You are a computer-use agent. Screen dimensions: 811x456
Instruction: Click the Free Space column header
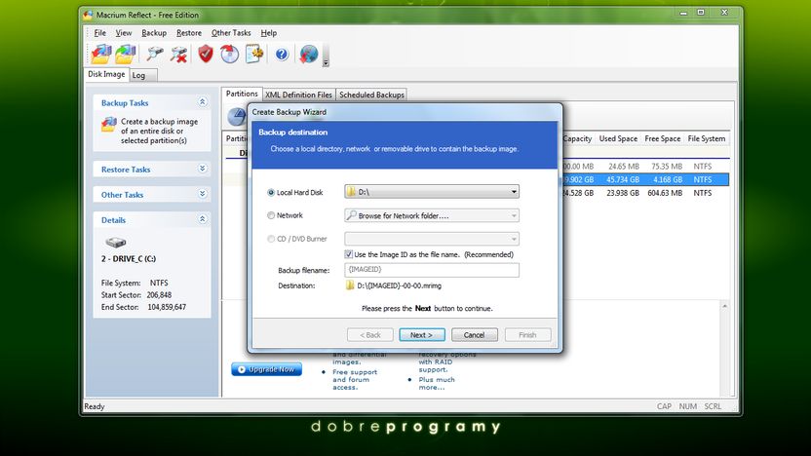(x=663, y=138)
